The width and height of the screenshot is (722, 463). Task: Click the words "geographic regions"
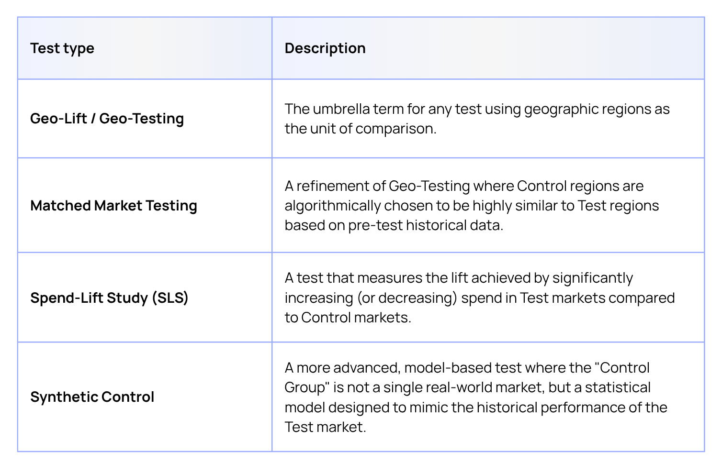point(587,109)
